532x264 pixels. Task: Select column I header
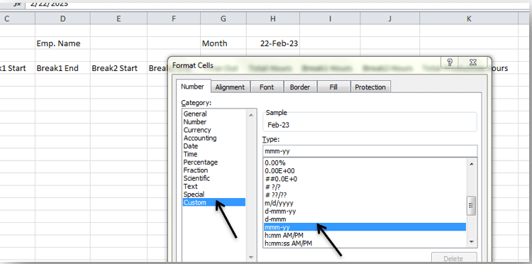point(330,18)
